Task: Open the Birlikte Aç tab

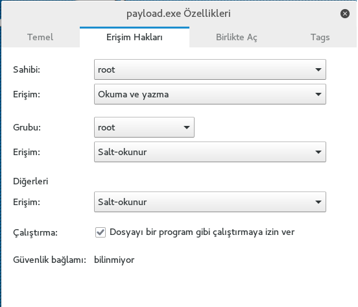Action: (237, 37)
